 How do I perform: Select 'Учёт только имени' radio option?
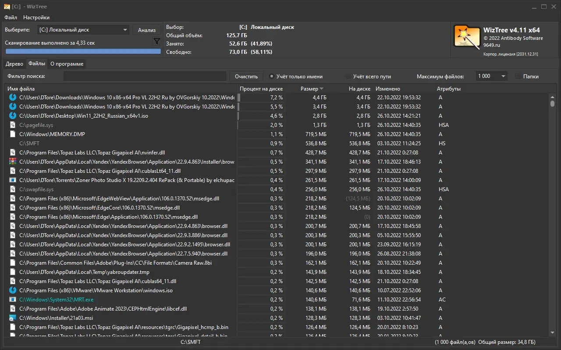tap(272, 77)
